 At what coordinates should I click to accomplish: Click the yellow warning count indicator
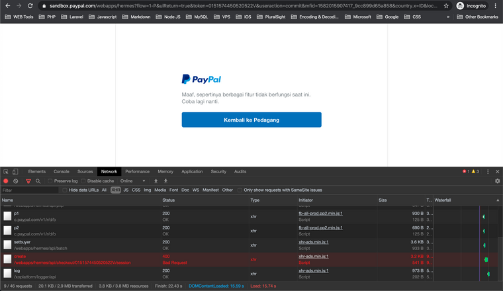click(475, 171)
